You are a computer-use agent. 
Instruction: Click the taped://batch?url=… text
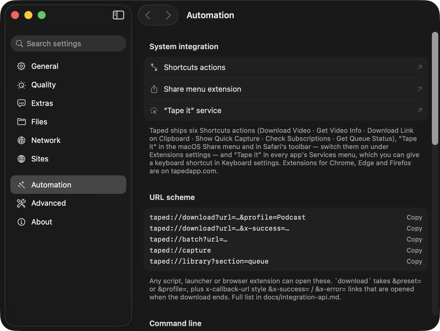coord(188,239)
